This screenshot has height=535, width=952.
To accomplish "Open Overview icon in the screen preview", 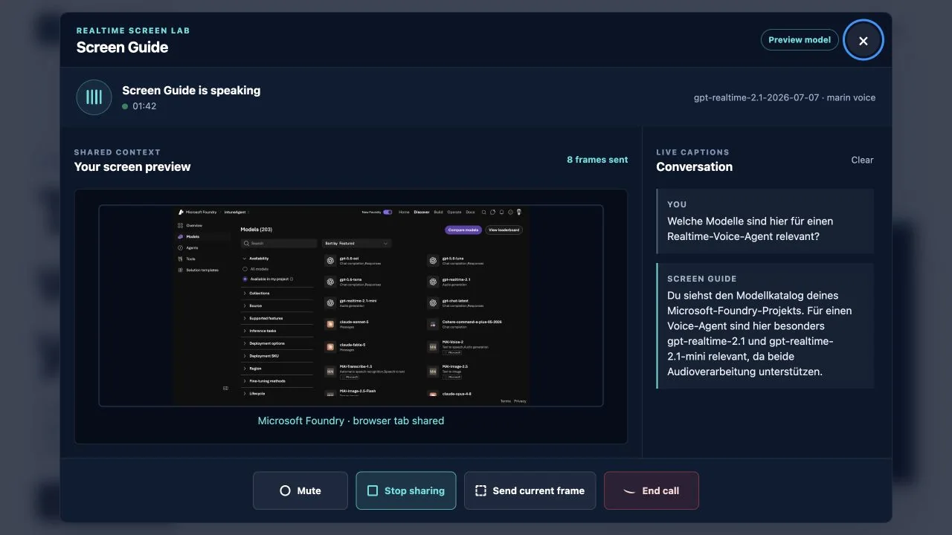I will tap(181, 225).
